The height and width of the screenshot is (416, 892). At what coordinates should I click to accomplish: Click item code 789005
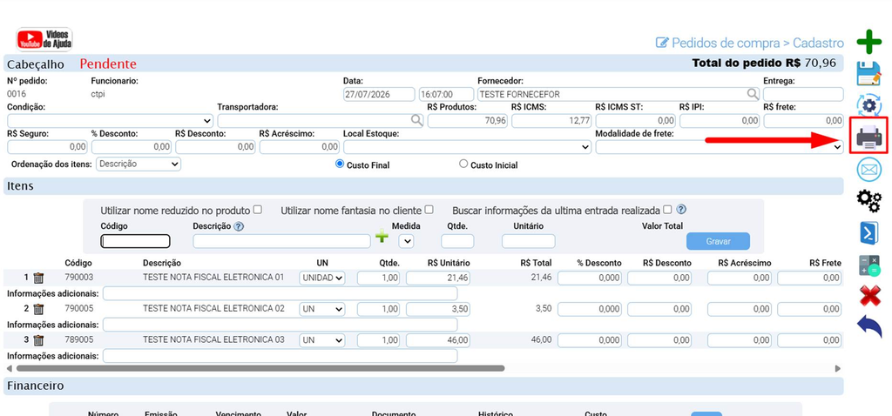pos(79,339)
